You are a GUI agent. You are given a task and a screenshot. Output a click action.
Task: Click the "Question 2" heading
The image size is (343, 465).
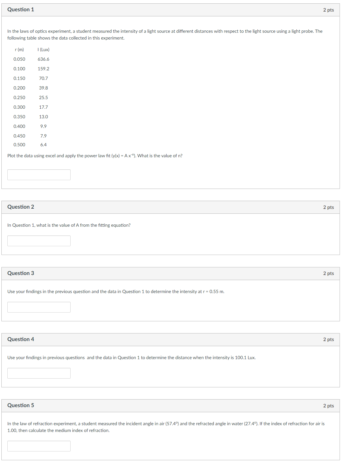(x=21, y=207)
